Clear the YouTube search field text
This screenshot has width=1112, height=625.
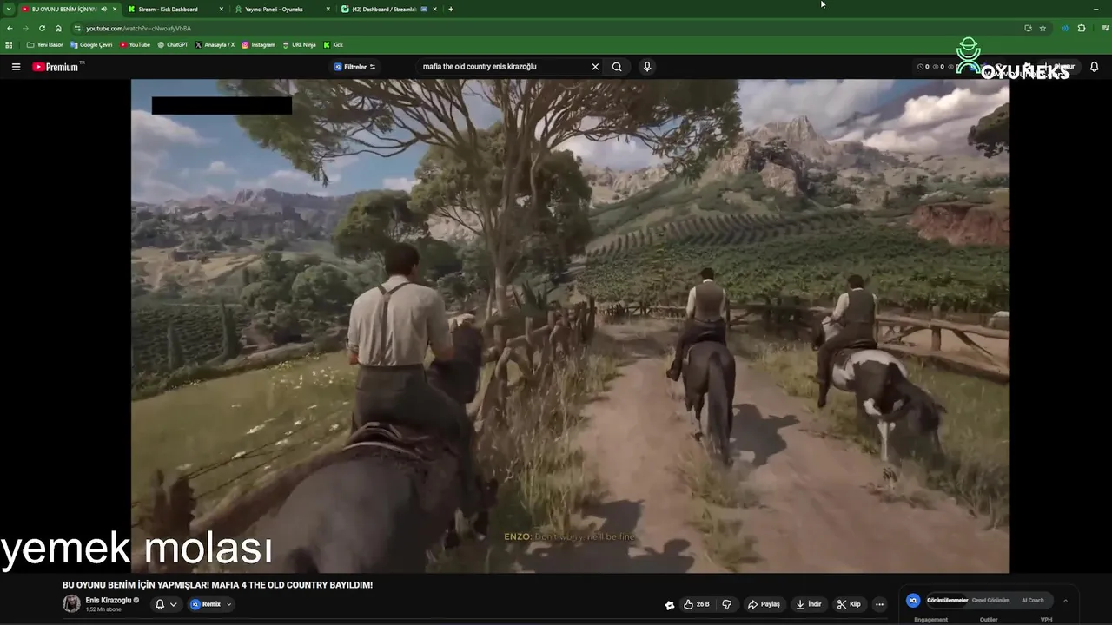595,67
